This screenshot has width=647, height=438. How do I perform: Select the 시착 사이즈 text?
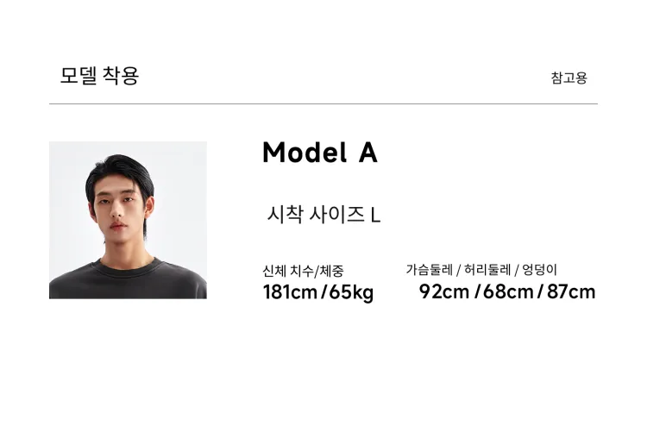316,215
